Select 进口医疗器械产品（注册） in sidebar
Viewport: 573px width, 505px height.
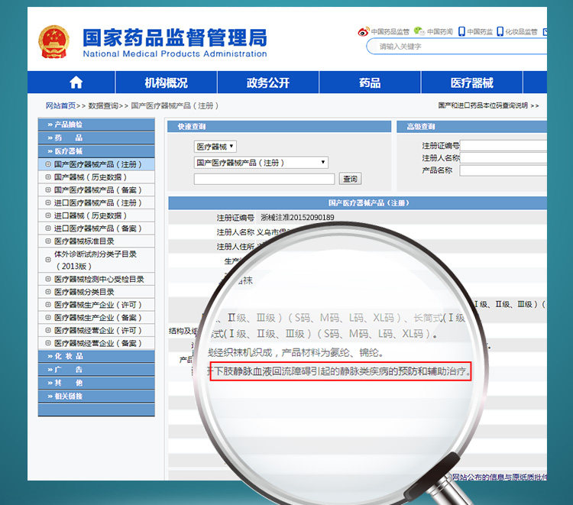[x=98, y=202]
